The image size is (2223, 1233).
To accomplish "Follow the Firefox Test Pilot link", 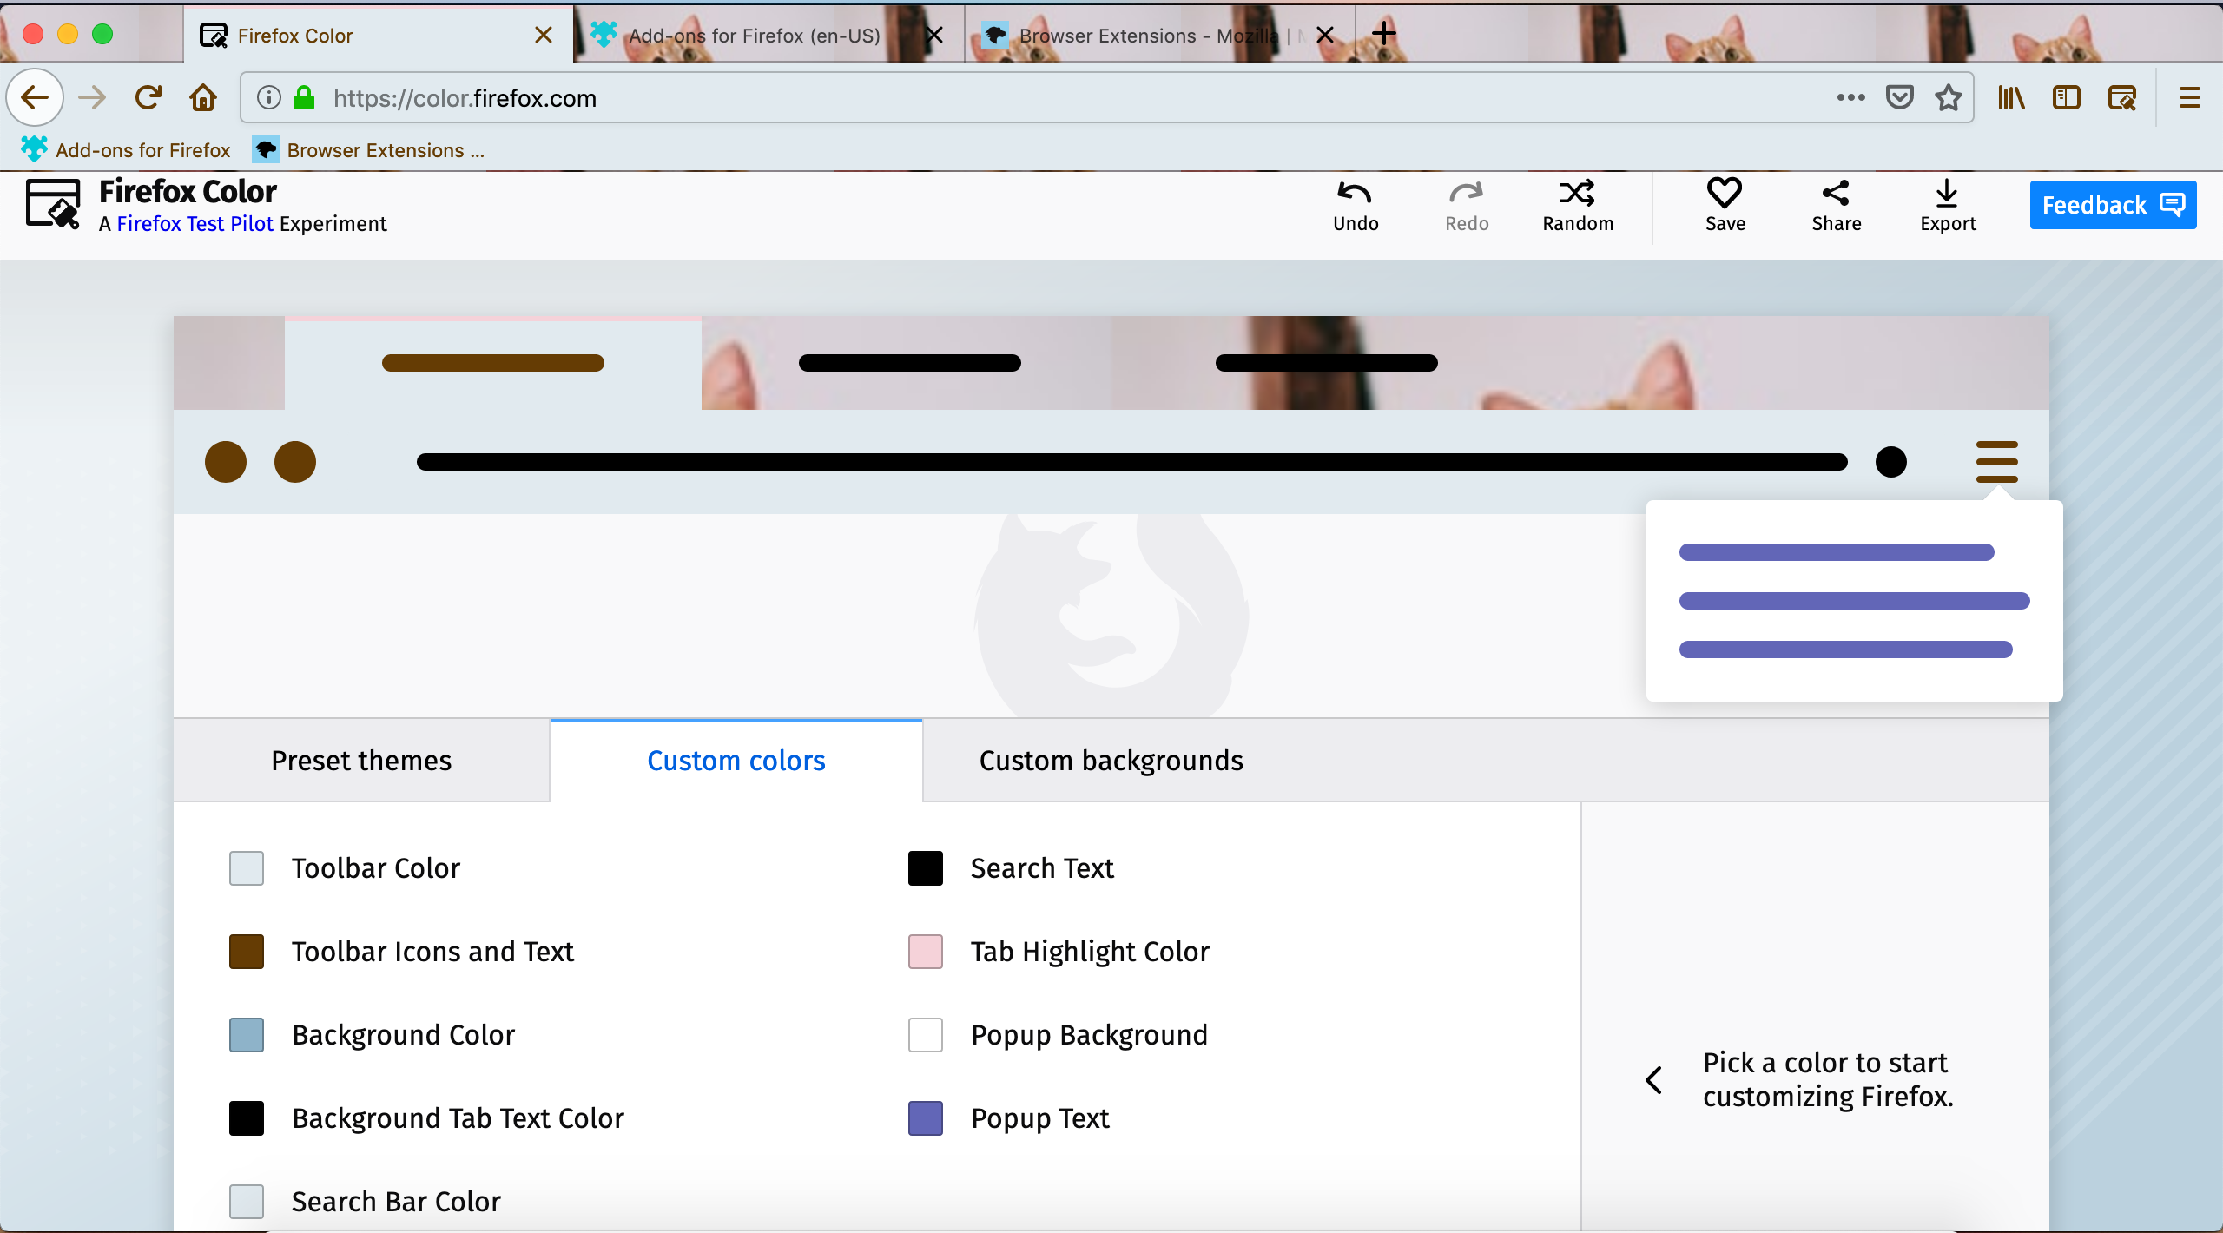I will 195,224.
